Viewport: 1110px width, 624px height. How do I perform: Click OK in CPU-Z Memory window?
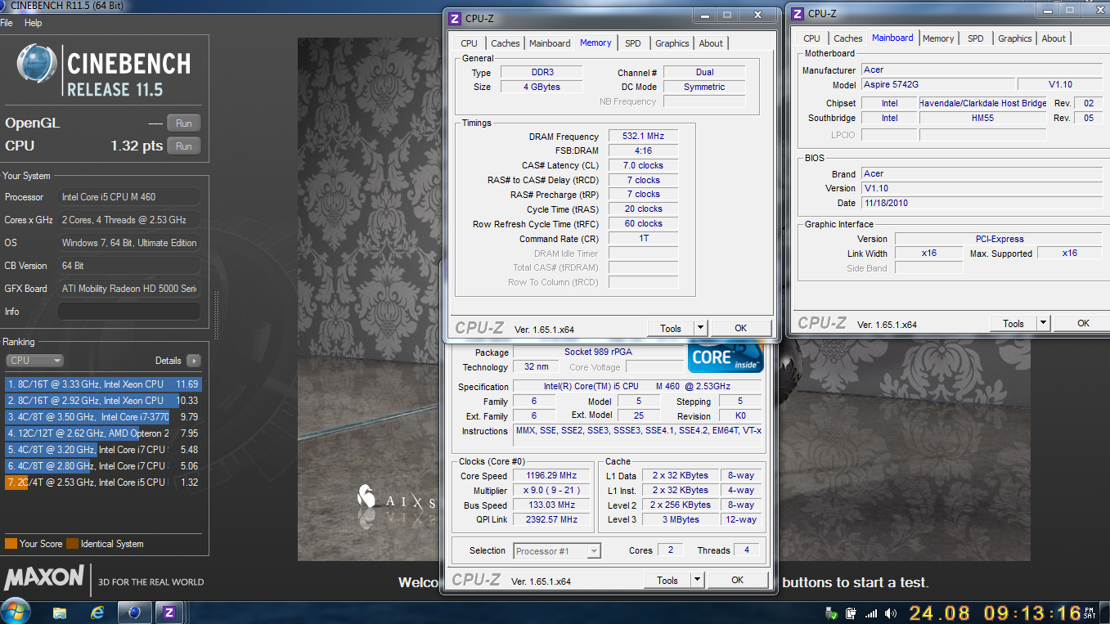tap(740, 328)
